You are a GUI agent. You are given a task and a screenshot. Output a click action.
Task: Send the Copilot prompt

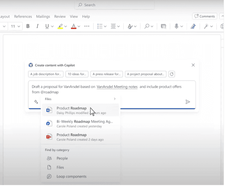[188, 102]
